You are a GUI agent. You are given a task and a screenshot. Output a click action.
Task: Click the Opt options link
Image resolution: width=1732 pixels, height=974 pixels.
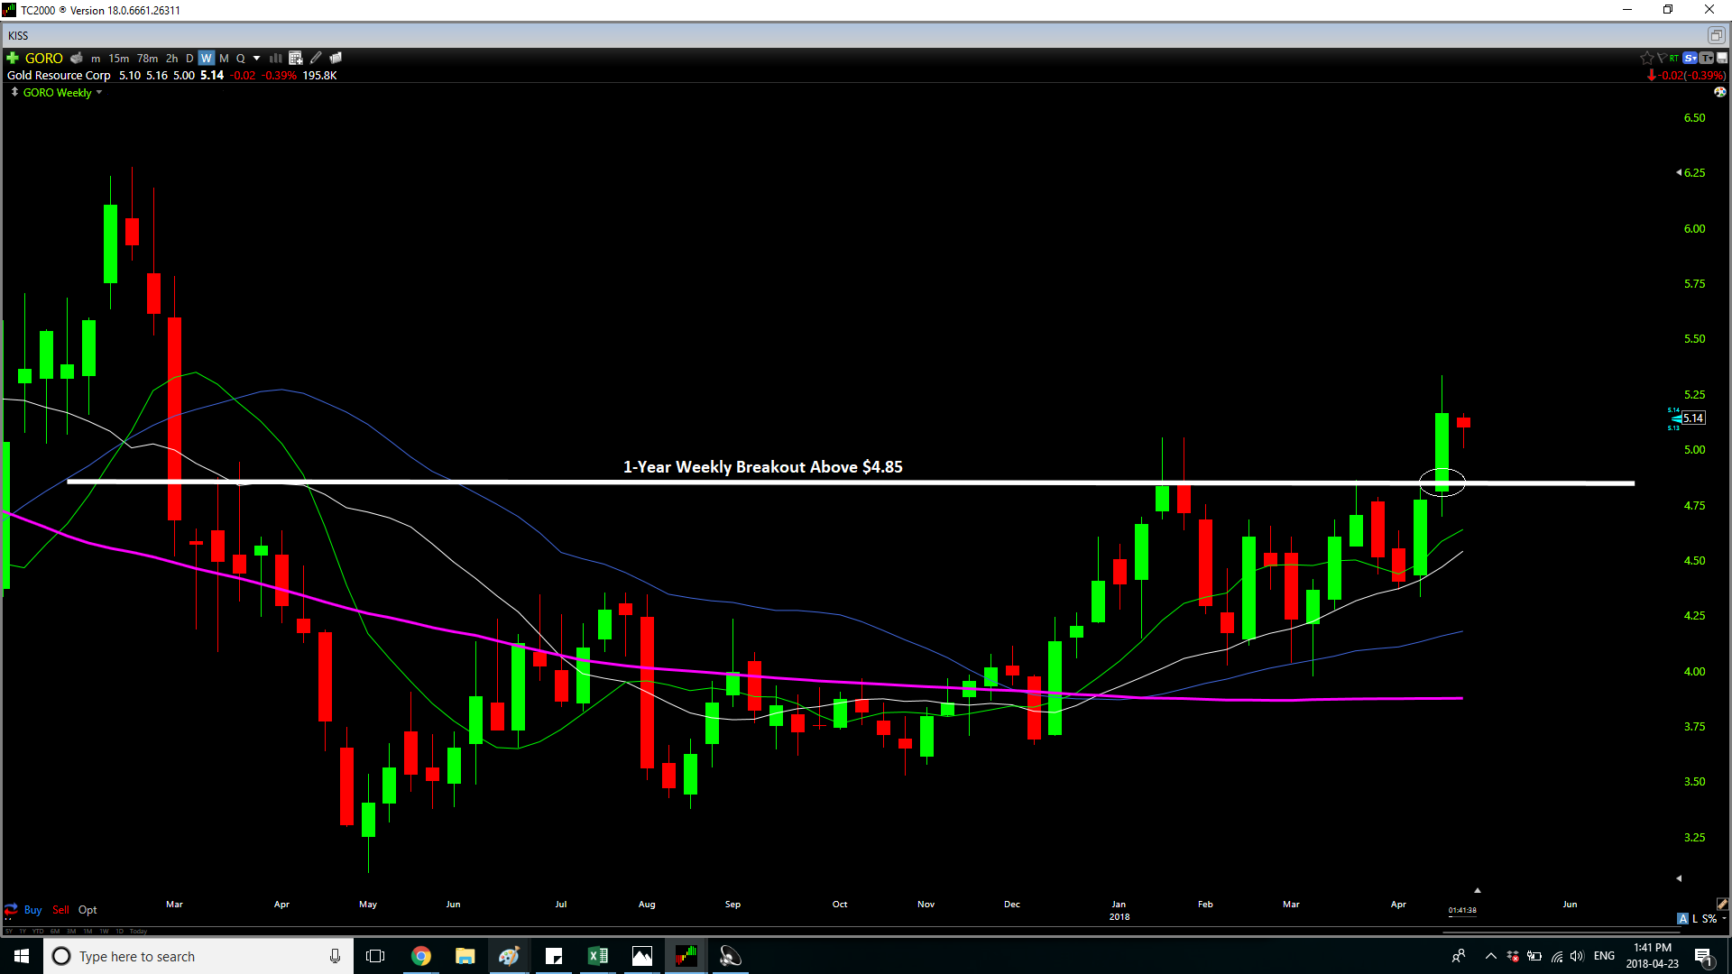coord(88,910)
